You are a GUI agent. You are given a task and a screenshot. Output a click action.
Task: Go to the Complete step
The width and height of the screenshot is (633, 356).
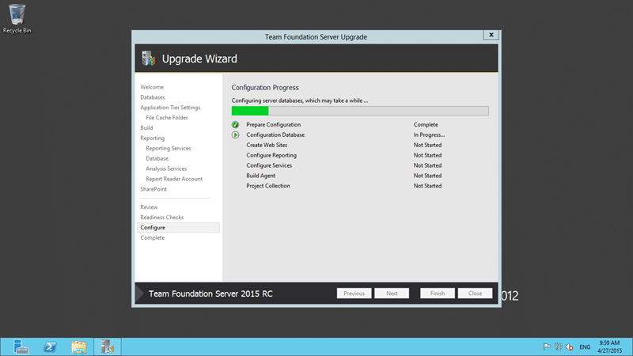point(152,238)
